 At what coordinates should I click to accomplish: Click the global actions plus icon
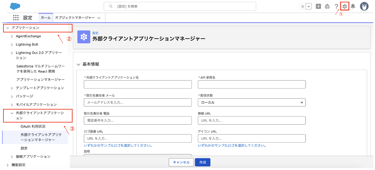click(x=318, y=6)
